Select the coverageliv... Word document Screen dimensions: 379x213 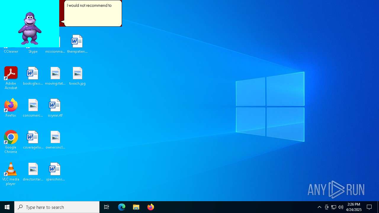33,140
